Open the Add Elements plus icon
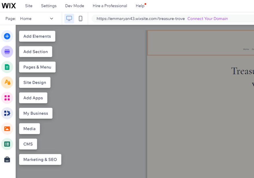The width and height of the screenshot is (254, 178). [x=7, y=36]
